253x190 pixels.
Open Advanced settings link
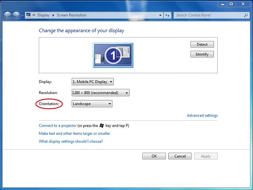202,116
